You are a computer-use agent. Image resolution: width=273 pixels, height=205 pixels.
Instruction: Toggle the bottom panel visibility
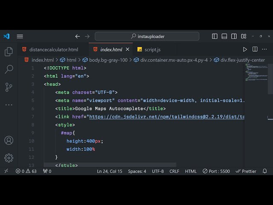[x=224, y=36]
